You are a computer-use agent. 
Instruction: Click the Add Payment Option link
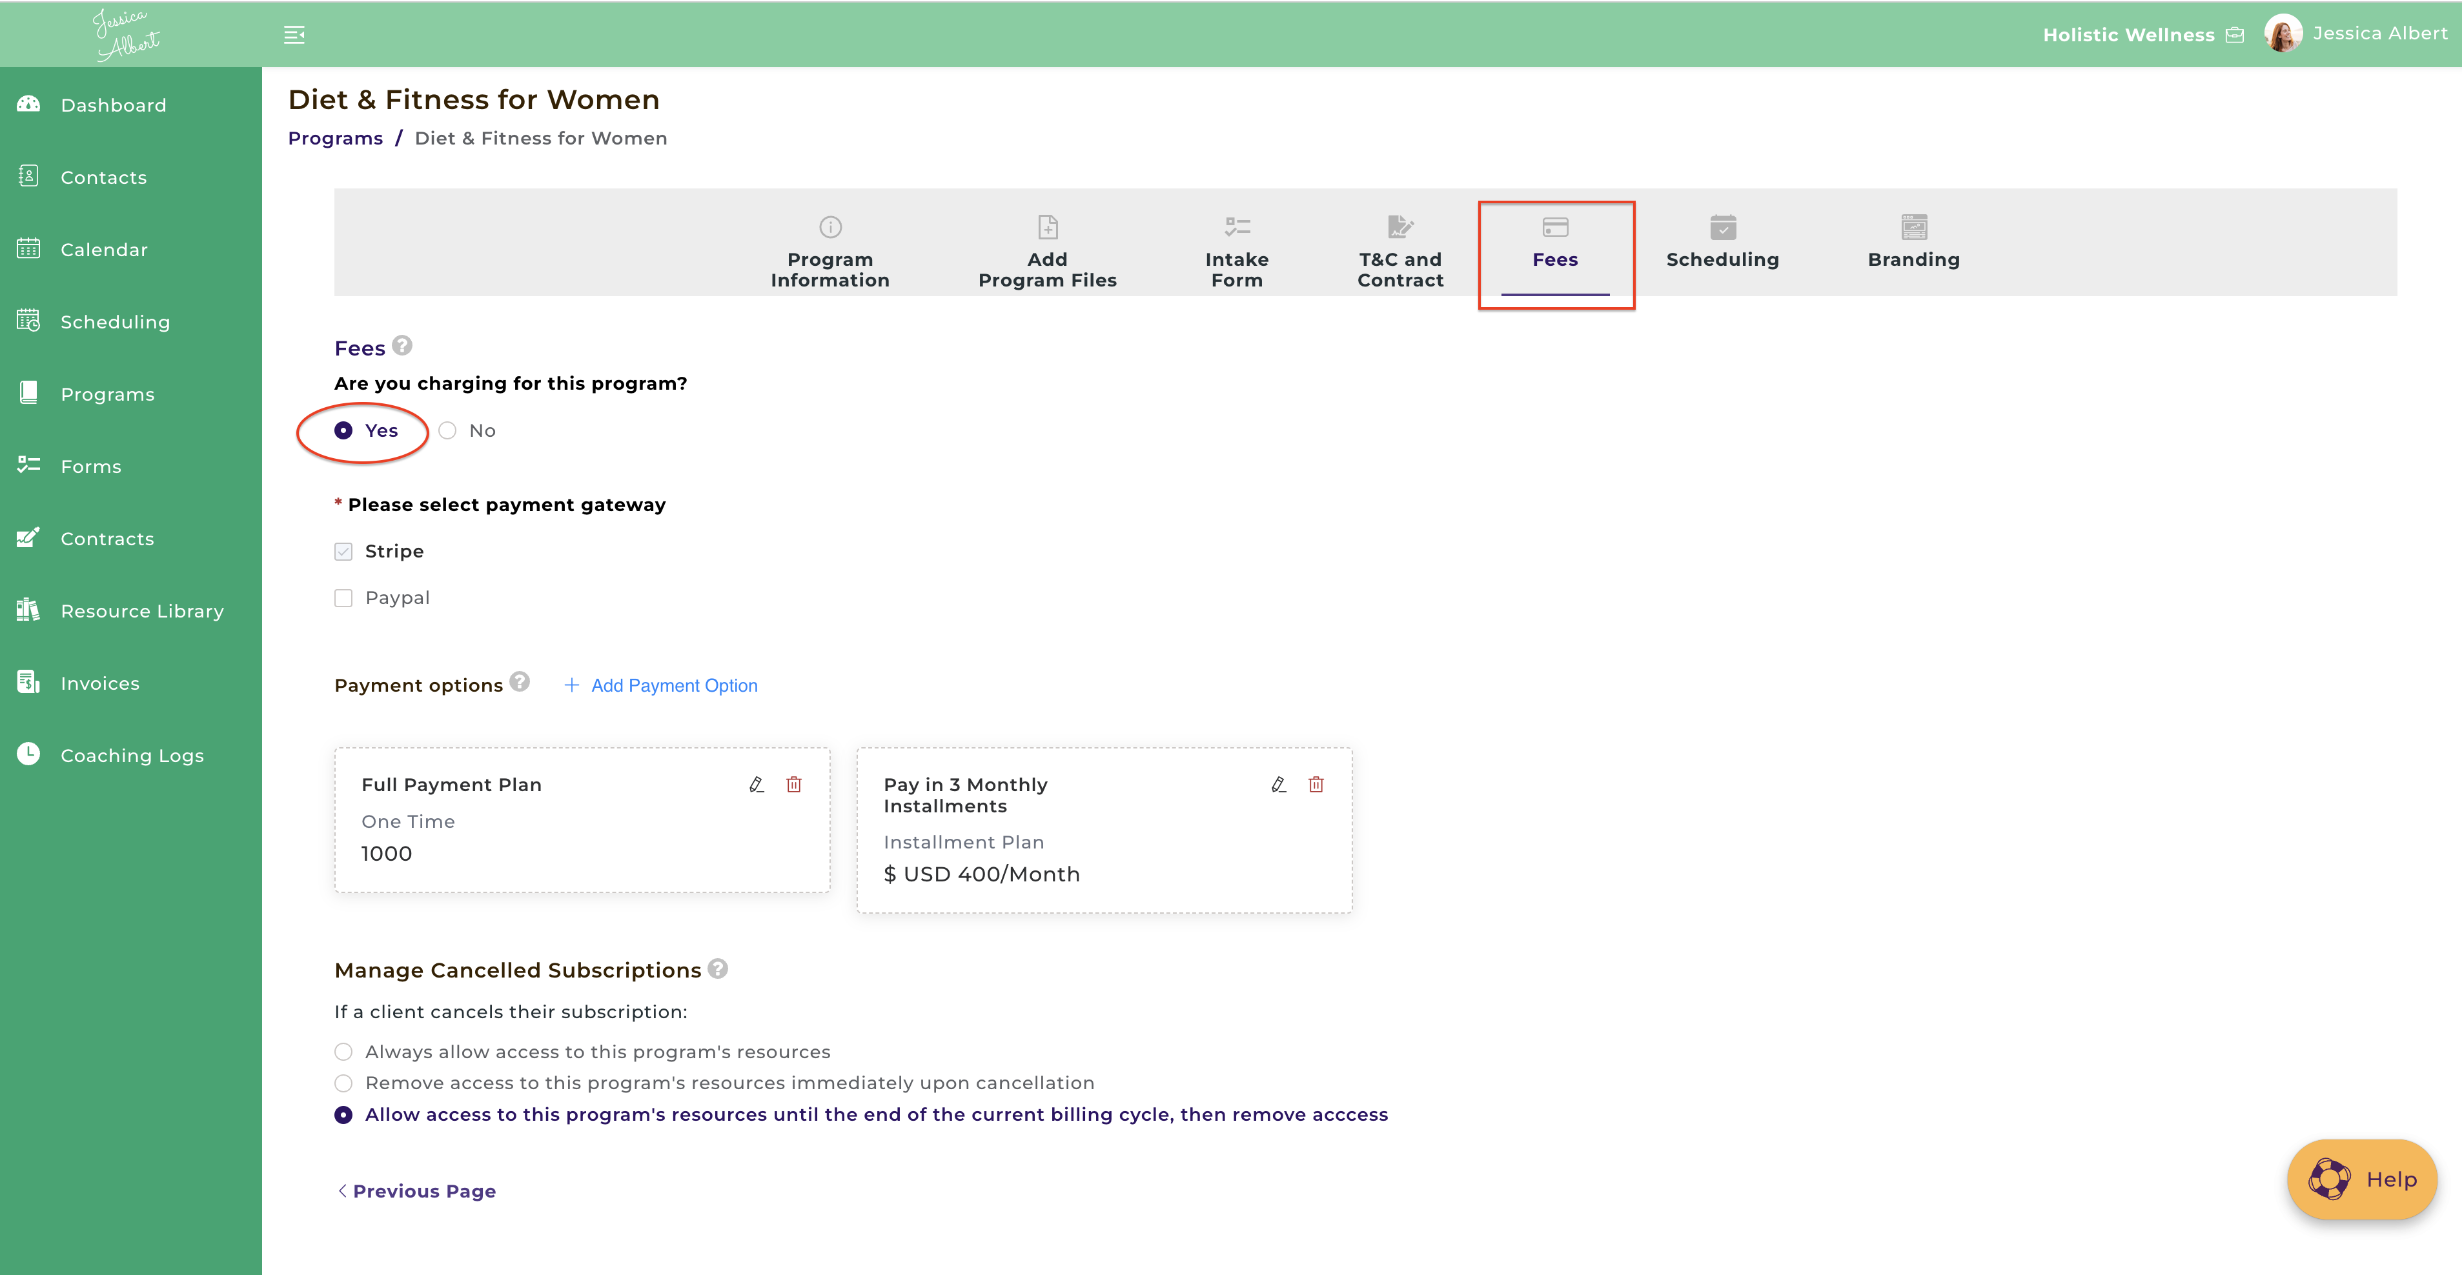pos(662,686)
